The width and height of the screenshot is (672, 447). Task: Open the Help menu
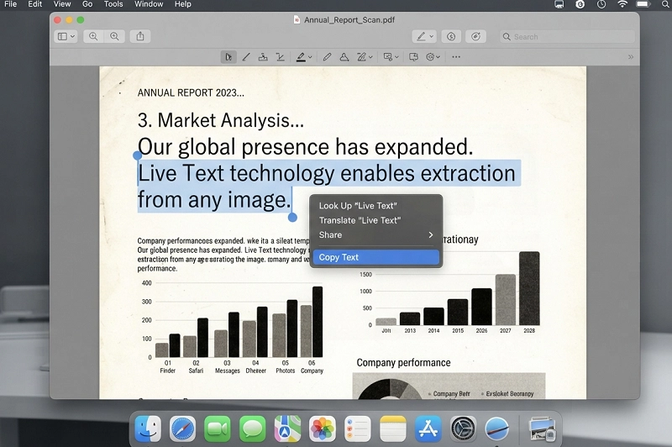pyautogui.click(x=182, y=4)
